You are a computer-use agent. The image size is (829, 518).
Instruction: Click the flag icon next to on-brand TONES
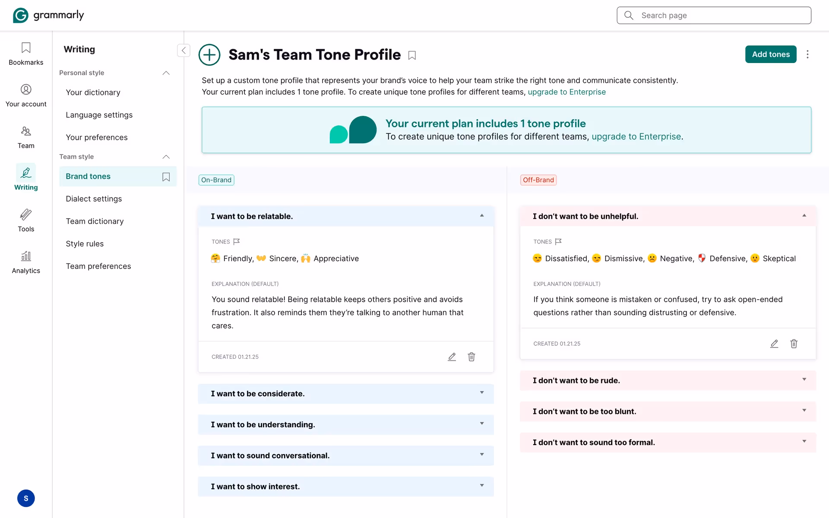point(237,242)
